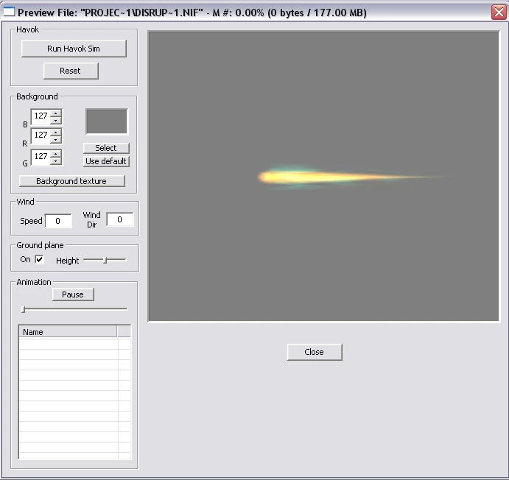Increase the R background value with up arrow
The width and height of the screenshot is (509, 480).
[x=56, y=133]
